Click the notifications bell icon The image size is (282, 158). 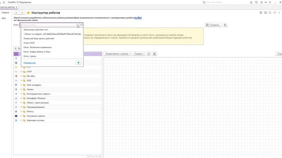(251, 2)
